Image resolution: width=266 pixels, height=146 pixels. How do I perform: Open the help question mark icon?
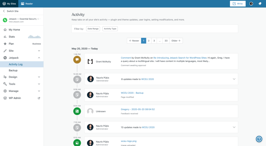click(259, 139)
